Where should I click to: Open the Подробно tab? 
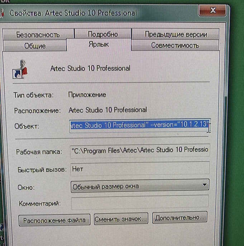pyautogui.click(x=103, y=34)
